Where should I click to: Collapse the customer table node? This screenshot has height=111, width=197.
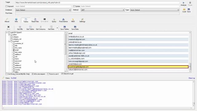coord(9,41)
